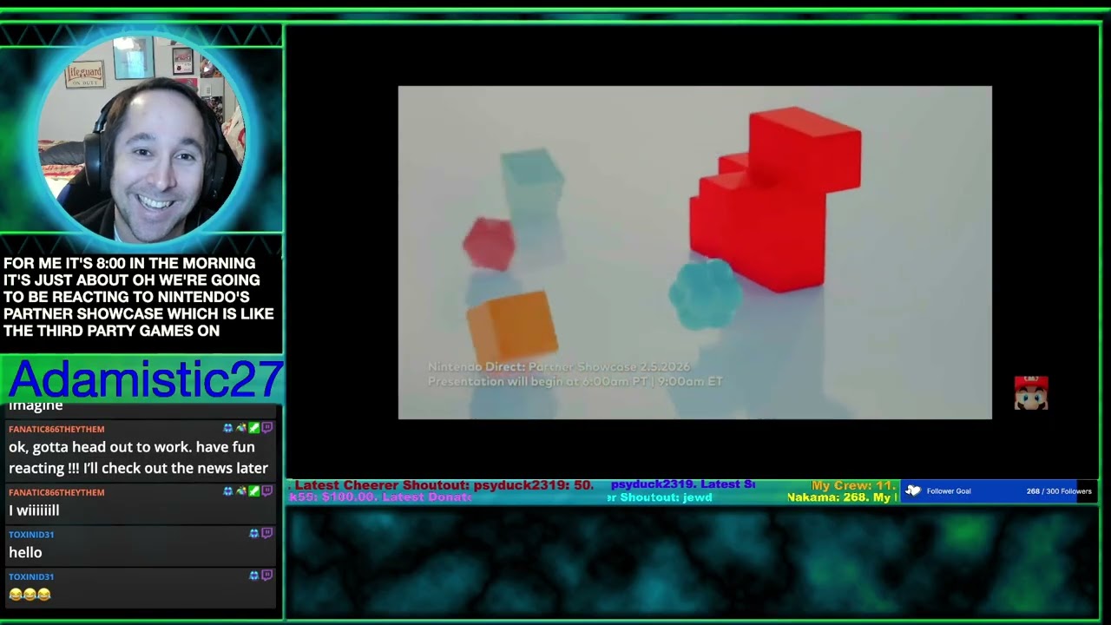Viewport: 1111px width, 625px height.
Task: Click the heart icon beside Follower Goal
Action: pos(912,490)
